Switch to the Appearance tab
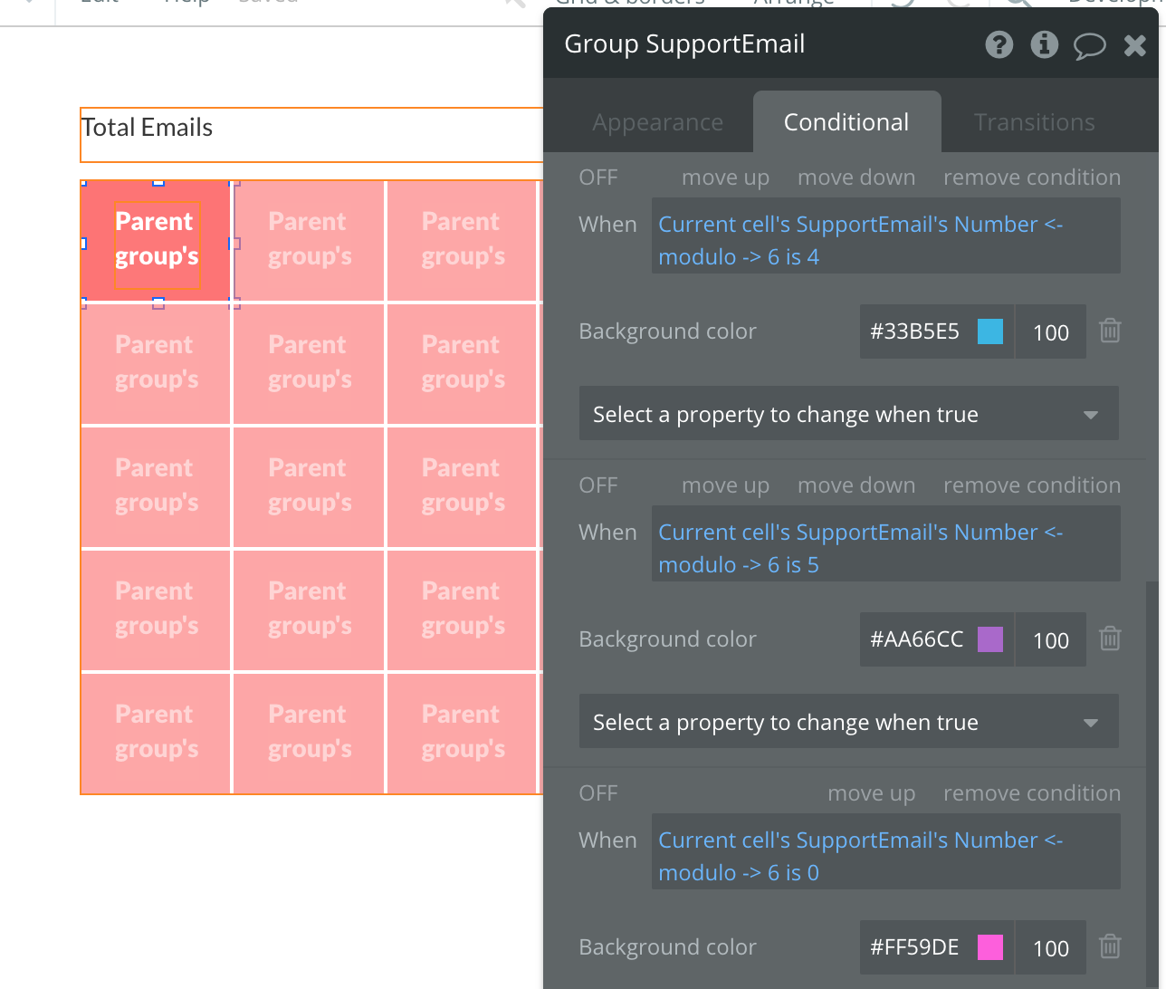The image size is (1166, 989). tap(657, 122)
